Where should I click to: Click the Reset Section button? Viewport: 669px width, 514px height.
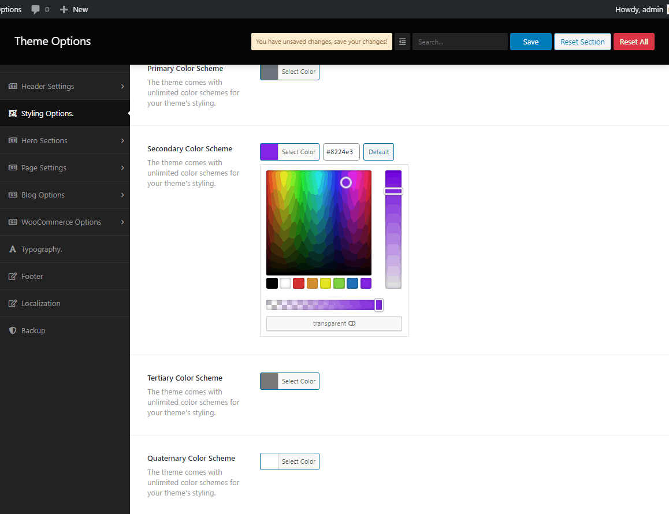pos(582,42)
